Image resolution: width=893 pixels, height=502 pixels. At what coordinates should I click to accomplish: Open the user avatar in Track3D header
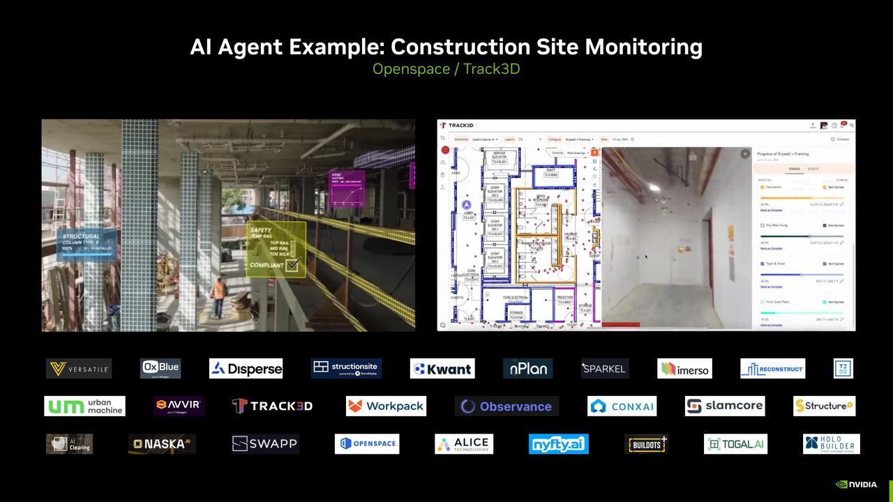click(x=824, y=125)
